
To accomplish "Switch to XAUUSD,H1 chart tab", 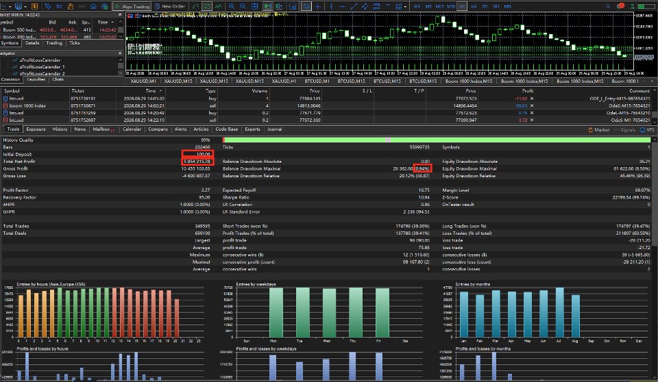I will click(284, 81).
